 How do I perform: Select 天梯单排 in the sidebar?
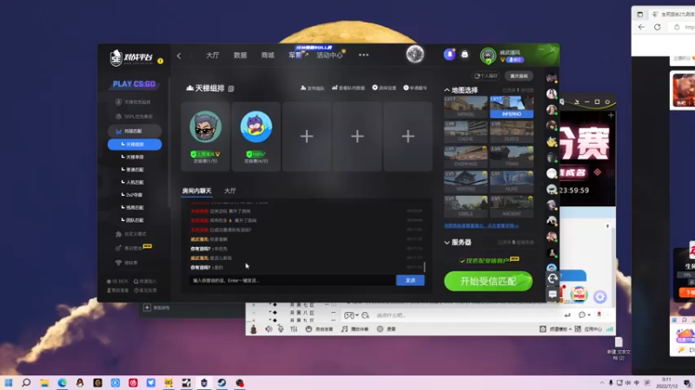[x=133, y=157]
